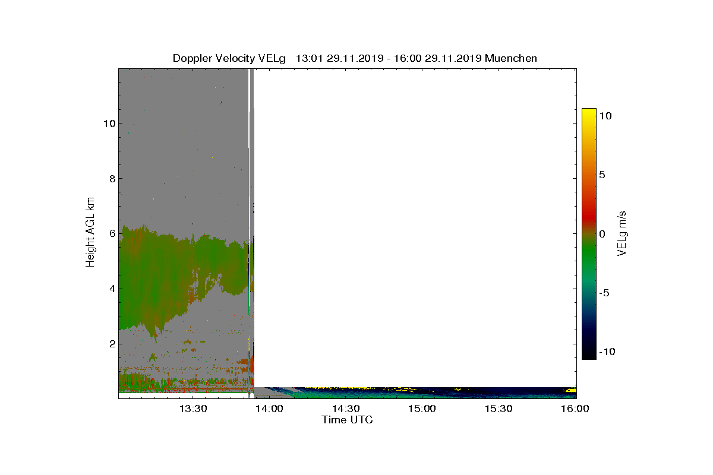Click the 14:00 time axis label
The image size is (713, 475).
pyautogui.click(x=270, y=408)
